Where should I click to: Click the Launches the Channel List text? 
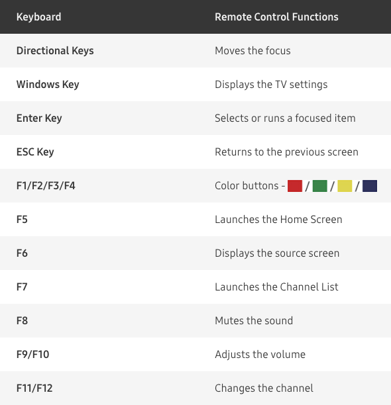[x=276, y=287]
